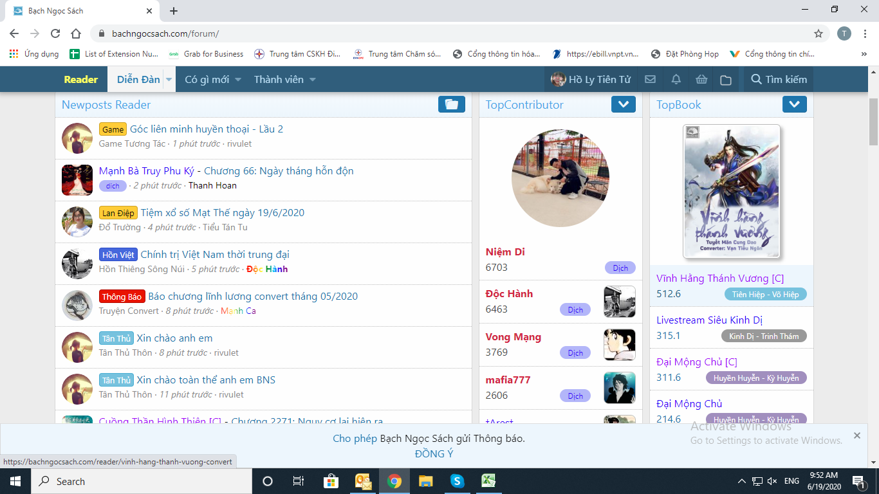Open the inbox envelope icon in navbar
The image size is (879, 494).
[x=650, y=80]
